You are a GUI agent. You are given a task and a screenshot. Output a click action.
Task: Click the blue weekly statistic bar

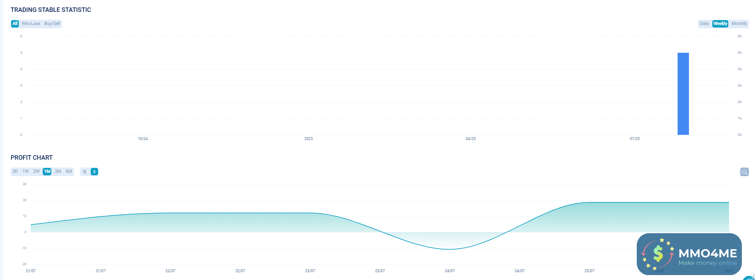[683, 94]
